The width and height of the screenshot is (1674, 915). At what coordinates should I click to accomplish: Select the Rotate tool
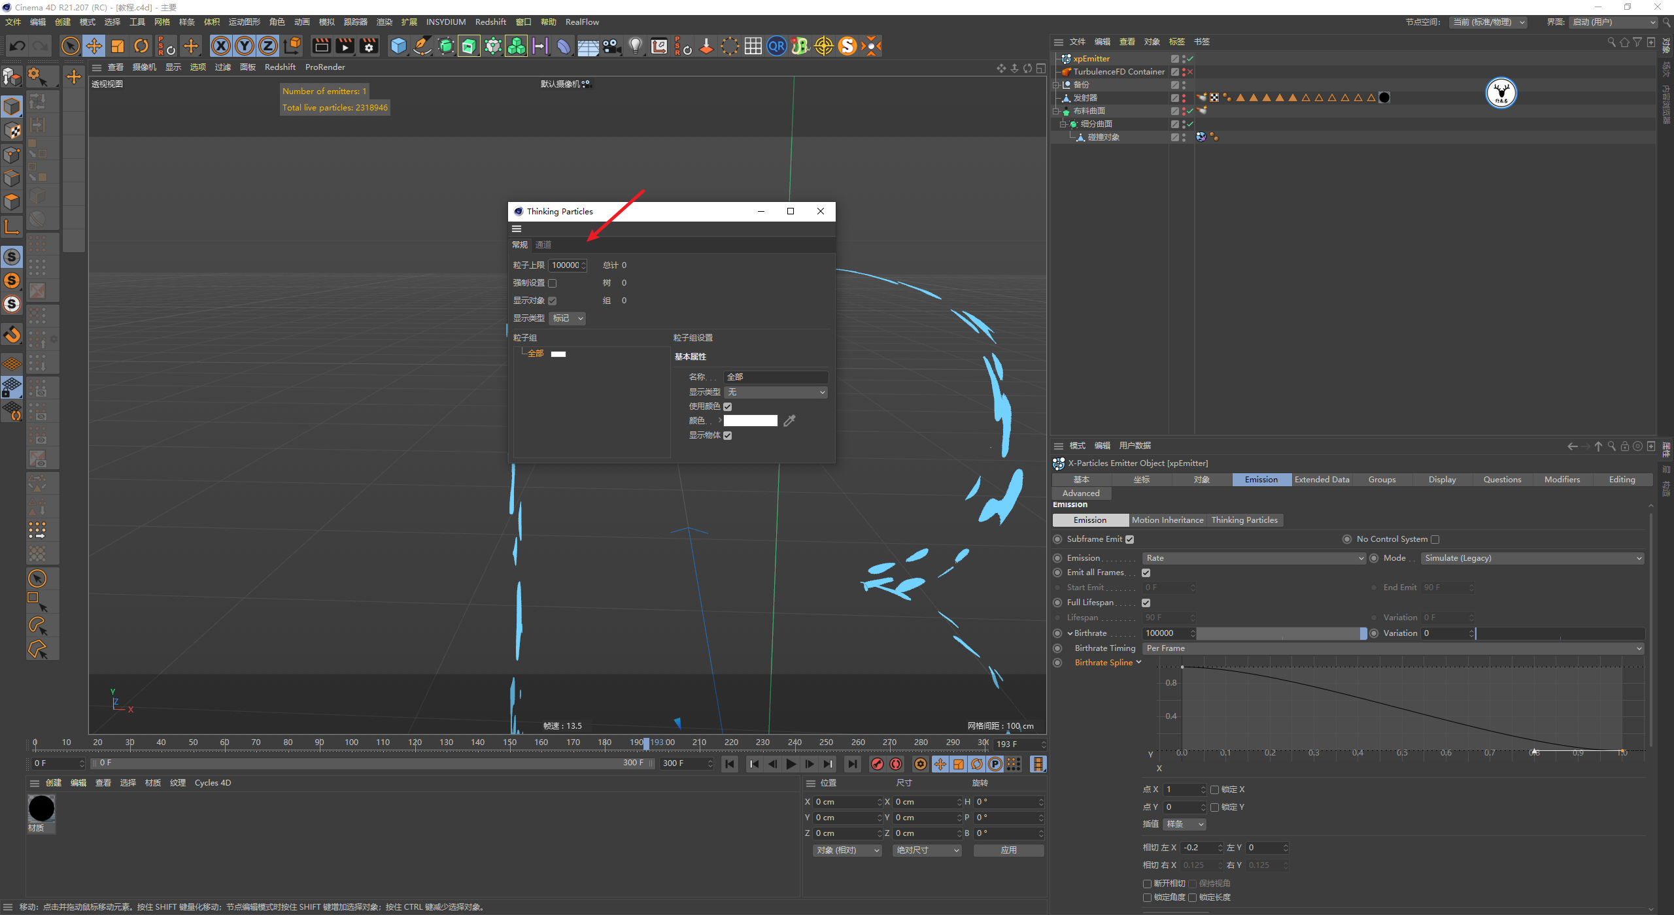141,46
